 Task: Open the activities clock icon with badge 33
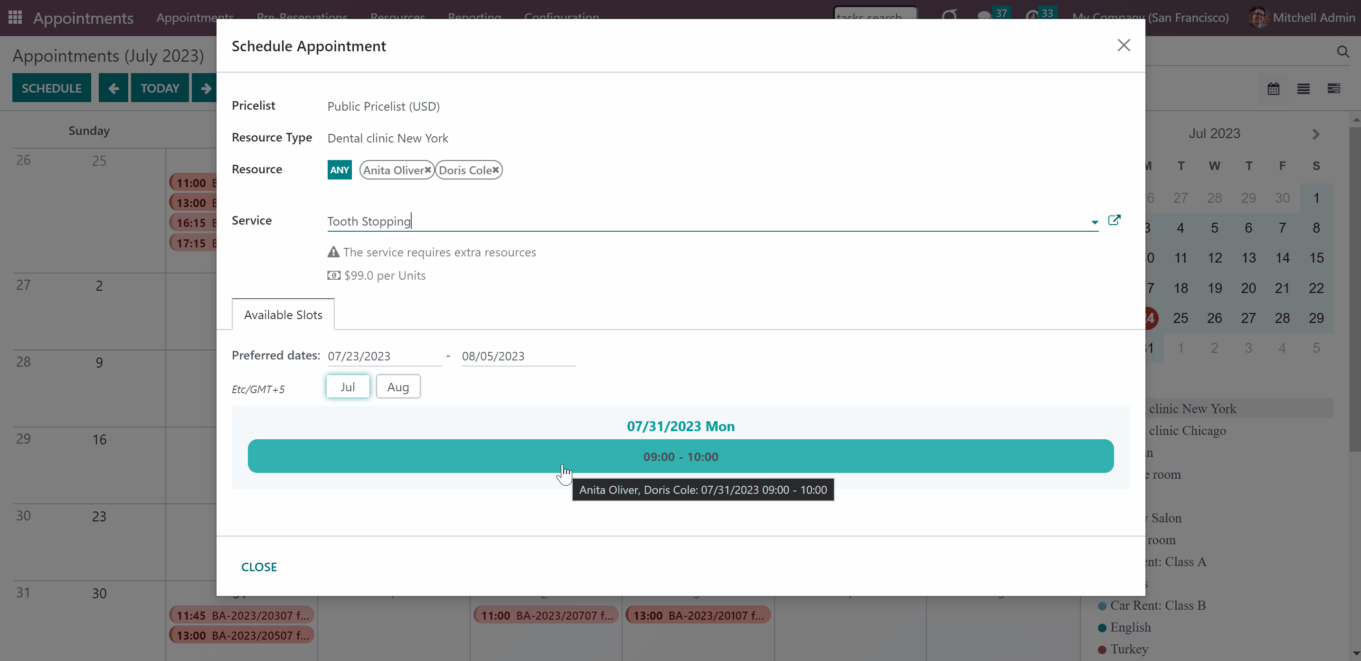click(1032, 16)
